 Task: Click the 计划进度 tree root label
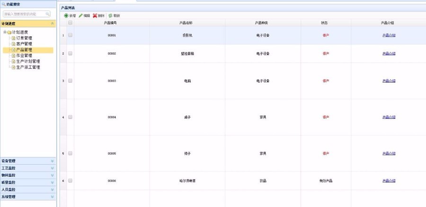[x=20, y=32]
